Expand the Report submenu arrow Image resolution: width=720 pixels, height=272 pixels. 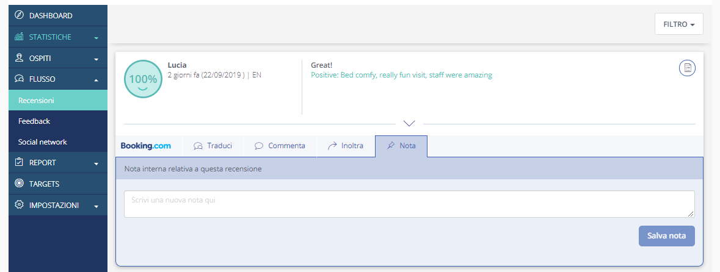click(x=96, y=163)
